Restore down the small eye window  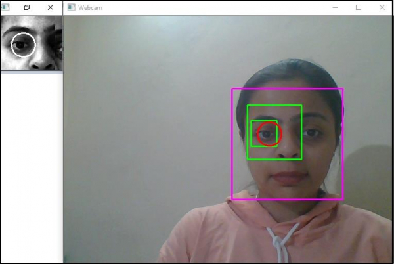tap(27, 7)
